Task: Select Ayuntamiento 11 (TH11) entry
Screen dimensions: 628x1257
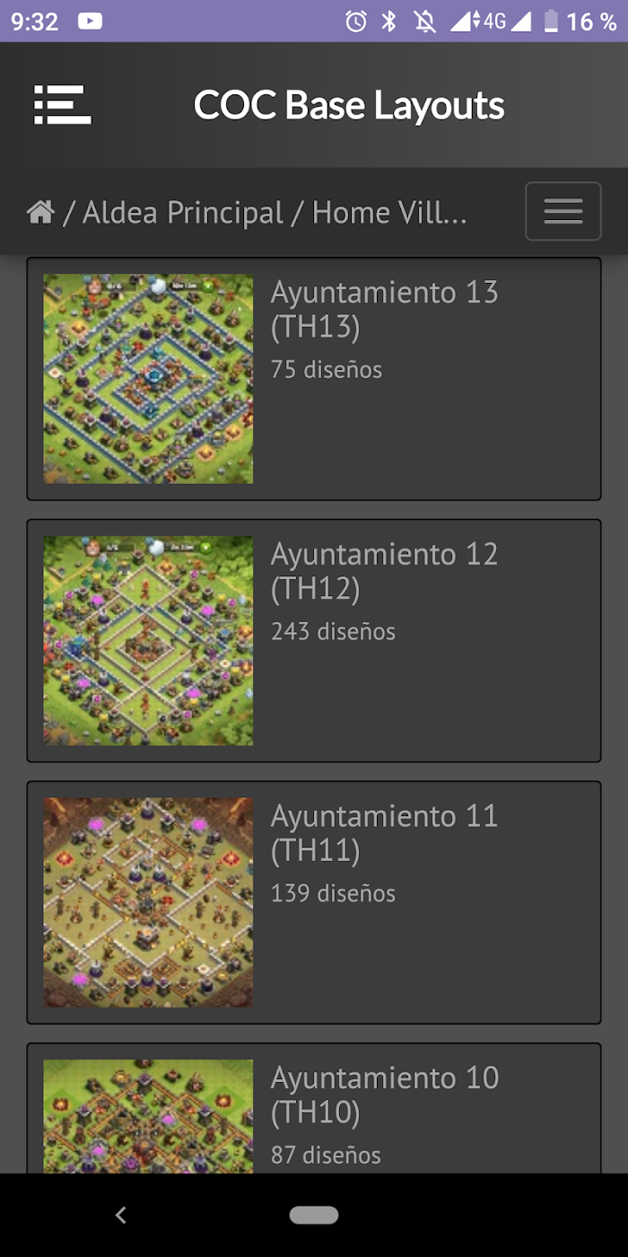Action: (x=314, y=902)
